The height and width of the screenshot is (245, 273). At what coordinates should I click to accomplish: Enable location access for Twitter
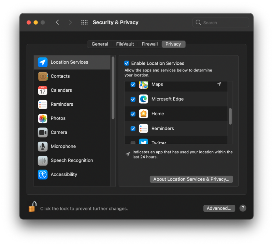[x=133, y=142]
